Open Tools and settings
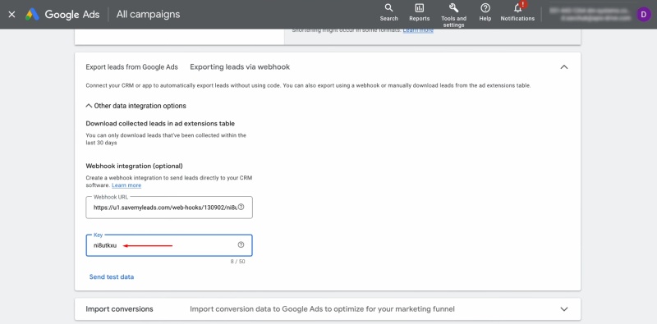This screenshot has width=657, height=324. [454, 15]
